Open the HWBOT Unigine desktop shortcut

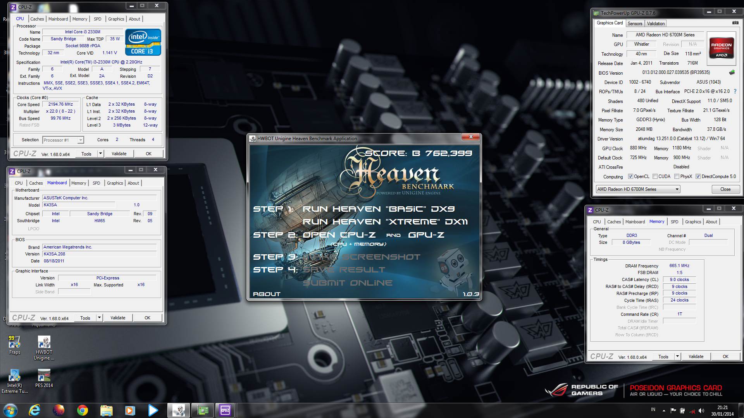coord(44,348)
